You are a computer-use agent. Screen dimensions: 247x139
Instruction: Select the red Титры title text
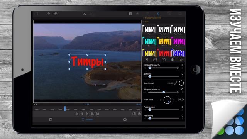(88, 62)
